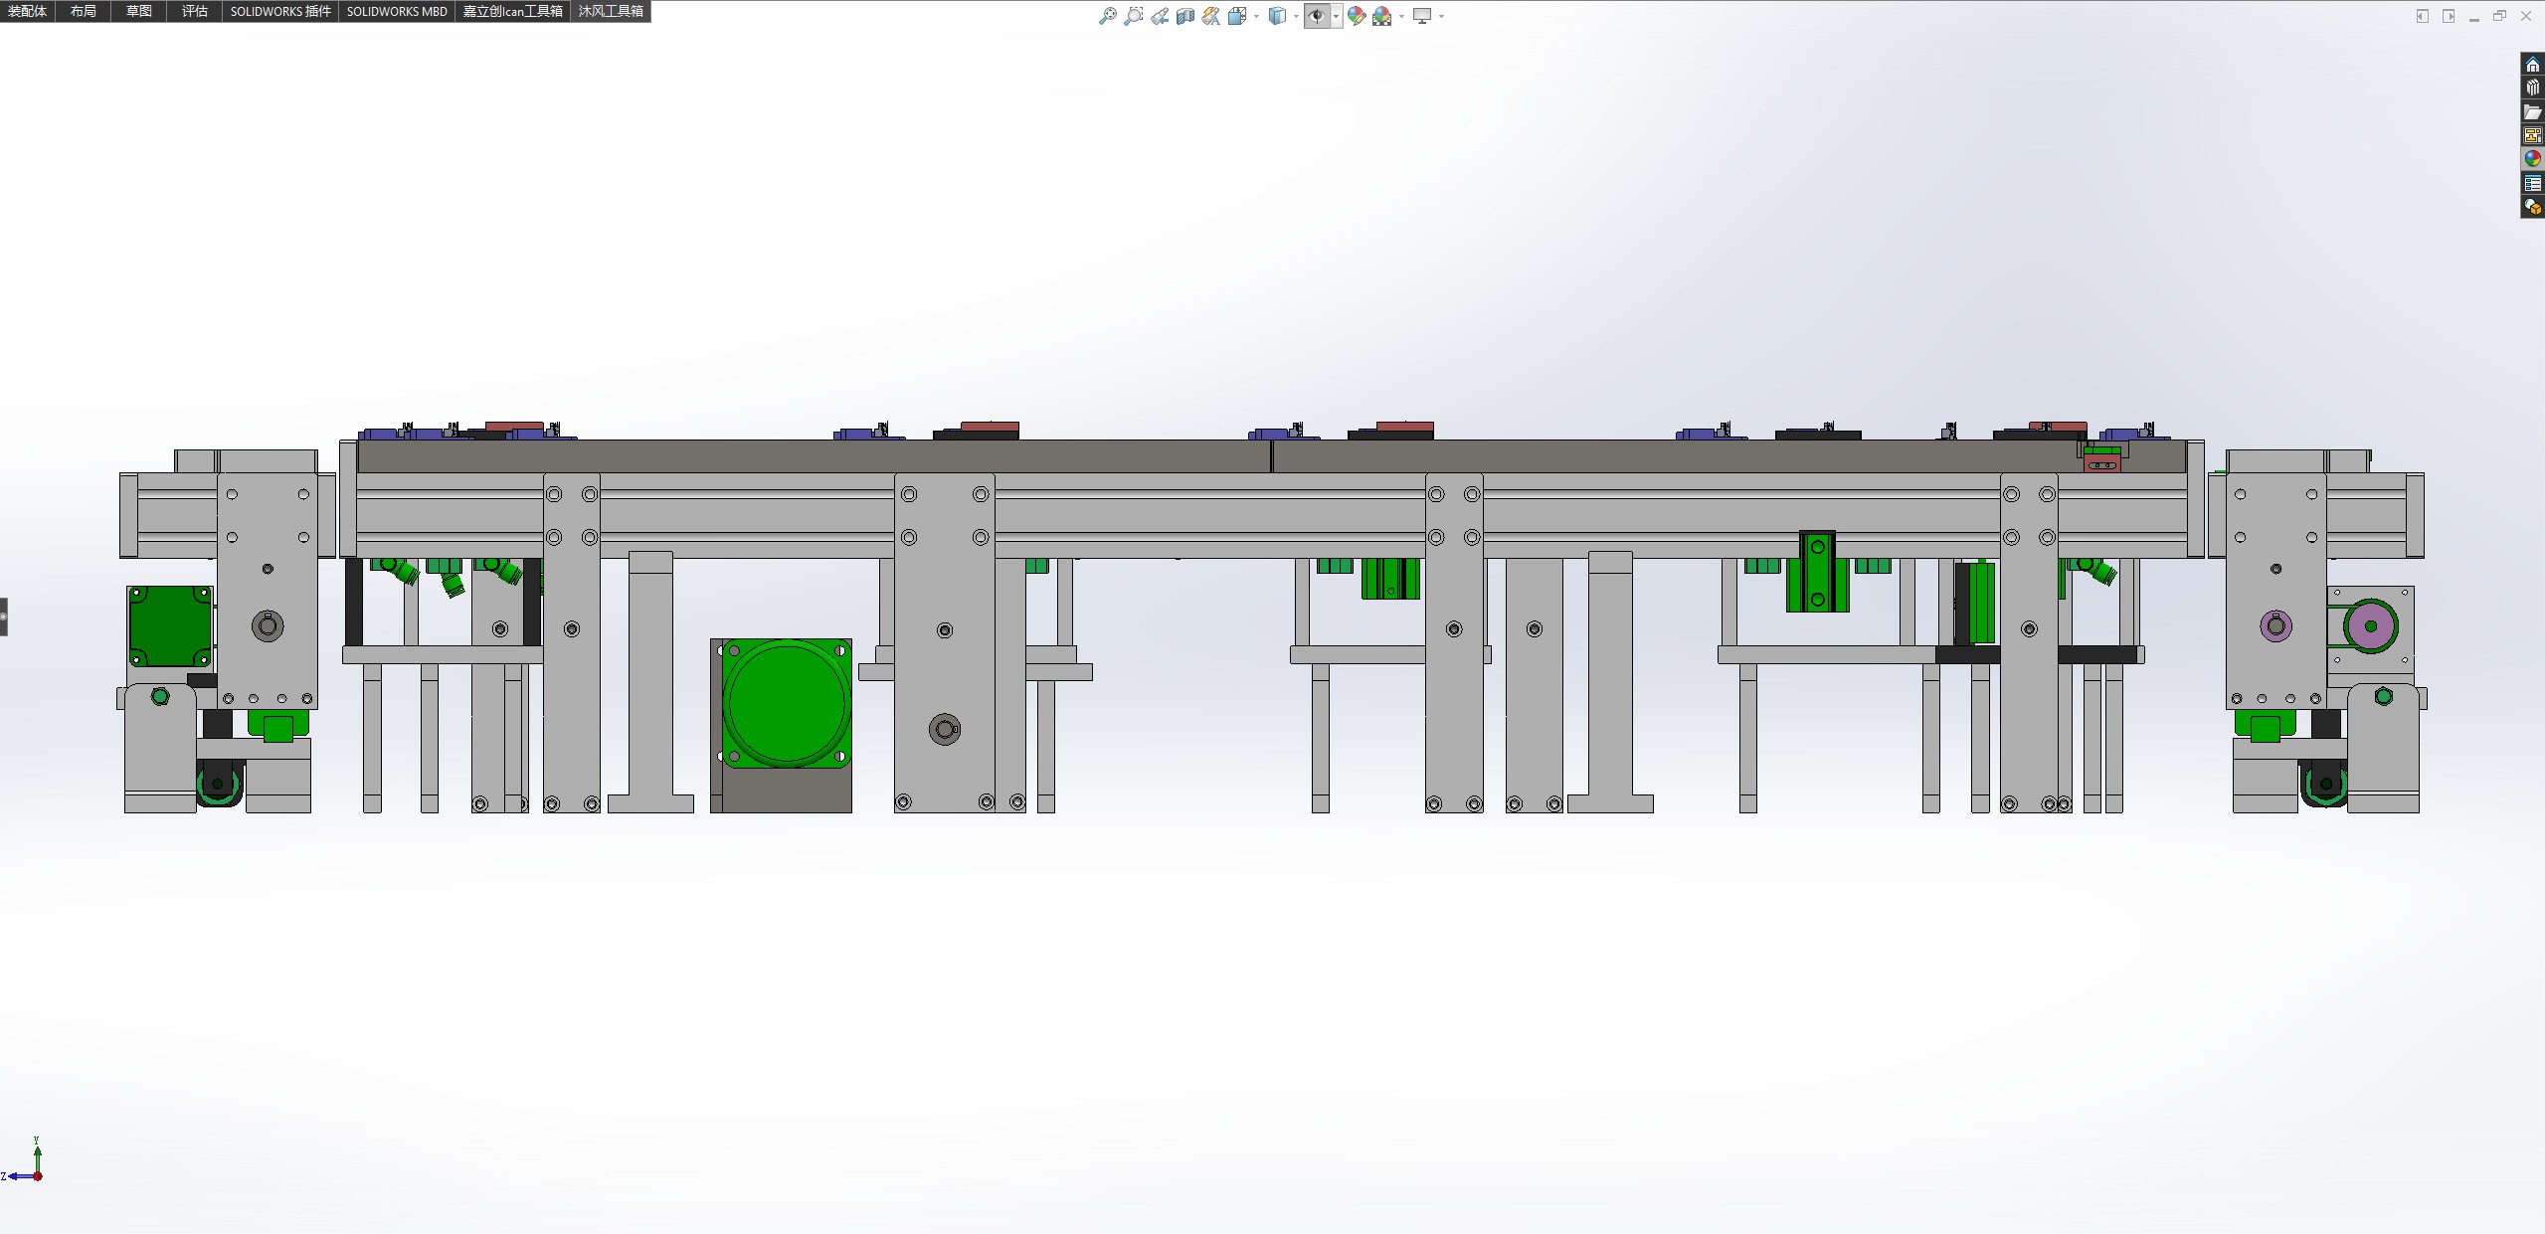Image resolution: width=2545 pixels, height=1234 pixels.
Task: Activate the Section View tool
Action: pos(1185,16)
